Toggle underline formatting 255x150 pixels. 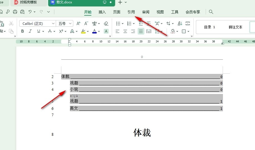[38, 31]
